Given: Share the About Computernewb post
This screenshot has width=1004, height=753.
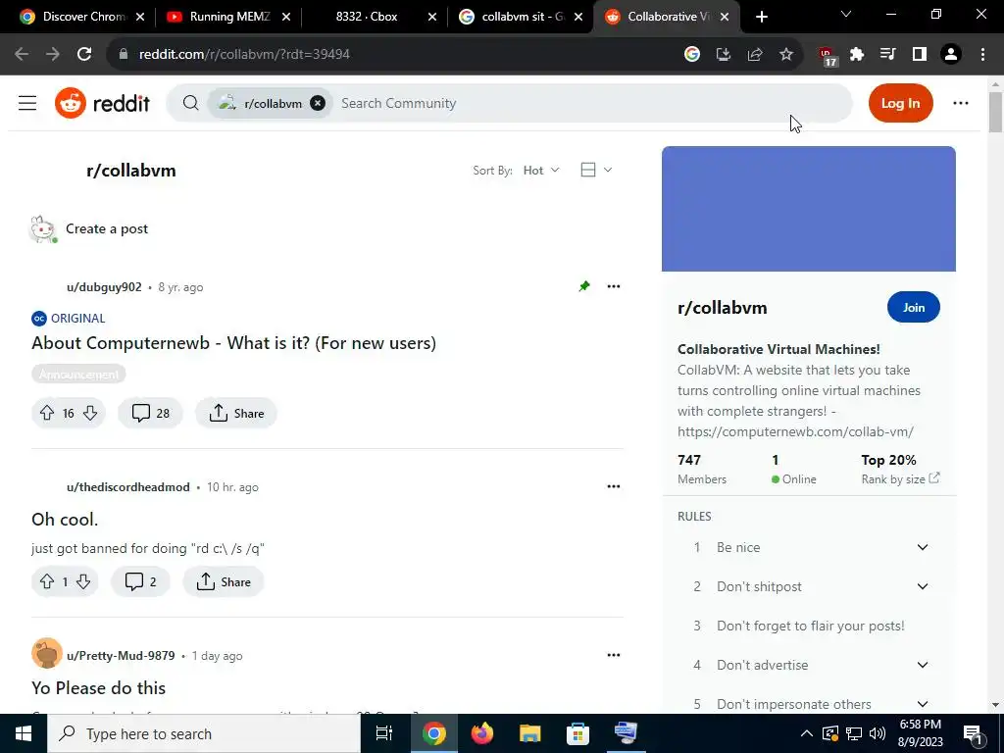Looking at the screenshot, I should 236,413.
